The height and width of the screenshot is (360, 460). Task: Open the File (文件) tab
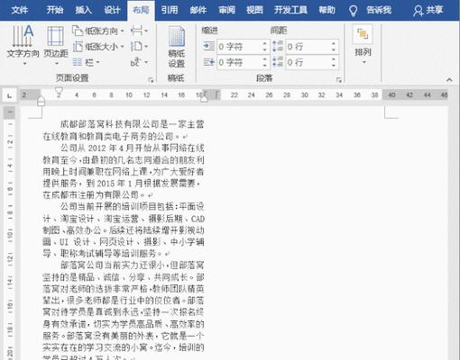(x=20, y=10)
